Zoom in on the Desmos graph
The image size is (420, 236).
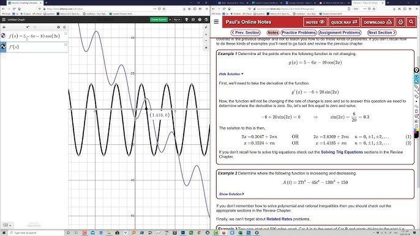tap(206, 34)
